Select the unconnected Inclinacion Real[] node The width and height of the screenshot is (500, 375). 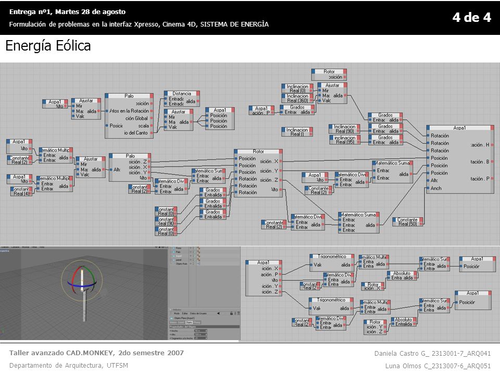(x=297, y=132)
